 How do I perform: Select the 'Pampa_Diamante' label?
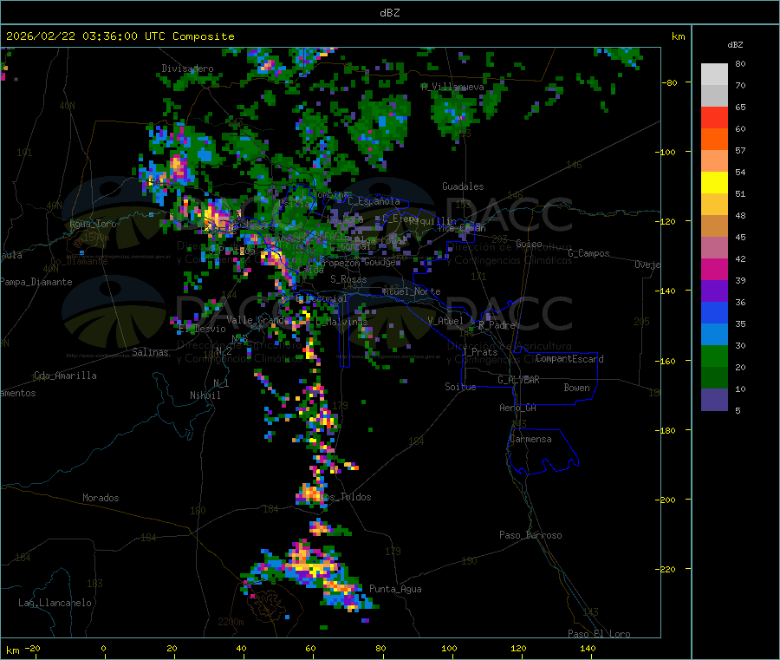coord(36,282)
